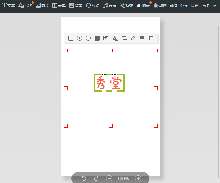Zoom out with bottom minus button
This screenshot has width=220, height=183.
pyautogui.click(x=109, y=178)
